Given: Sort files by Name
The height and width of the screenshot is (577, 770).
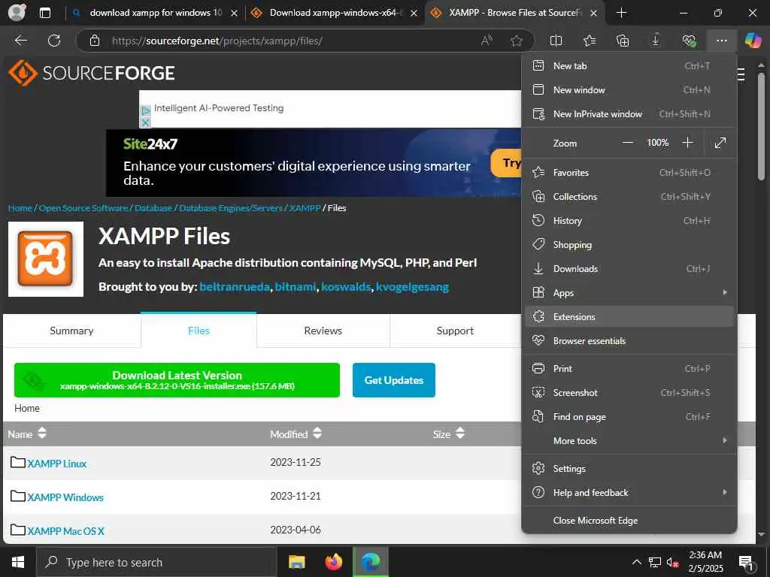Looking at the screenshot, I should pyautogui.click(x=27, y=434).
